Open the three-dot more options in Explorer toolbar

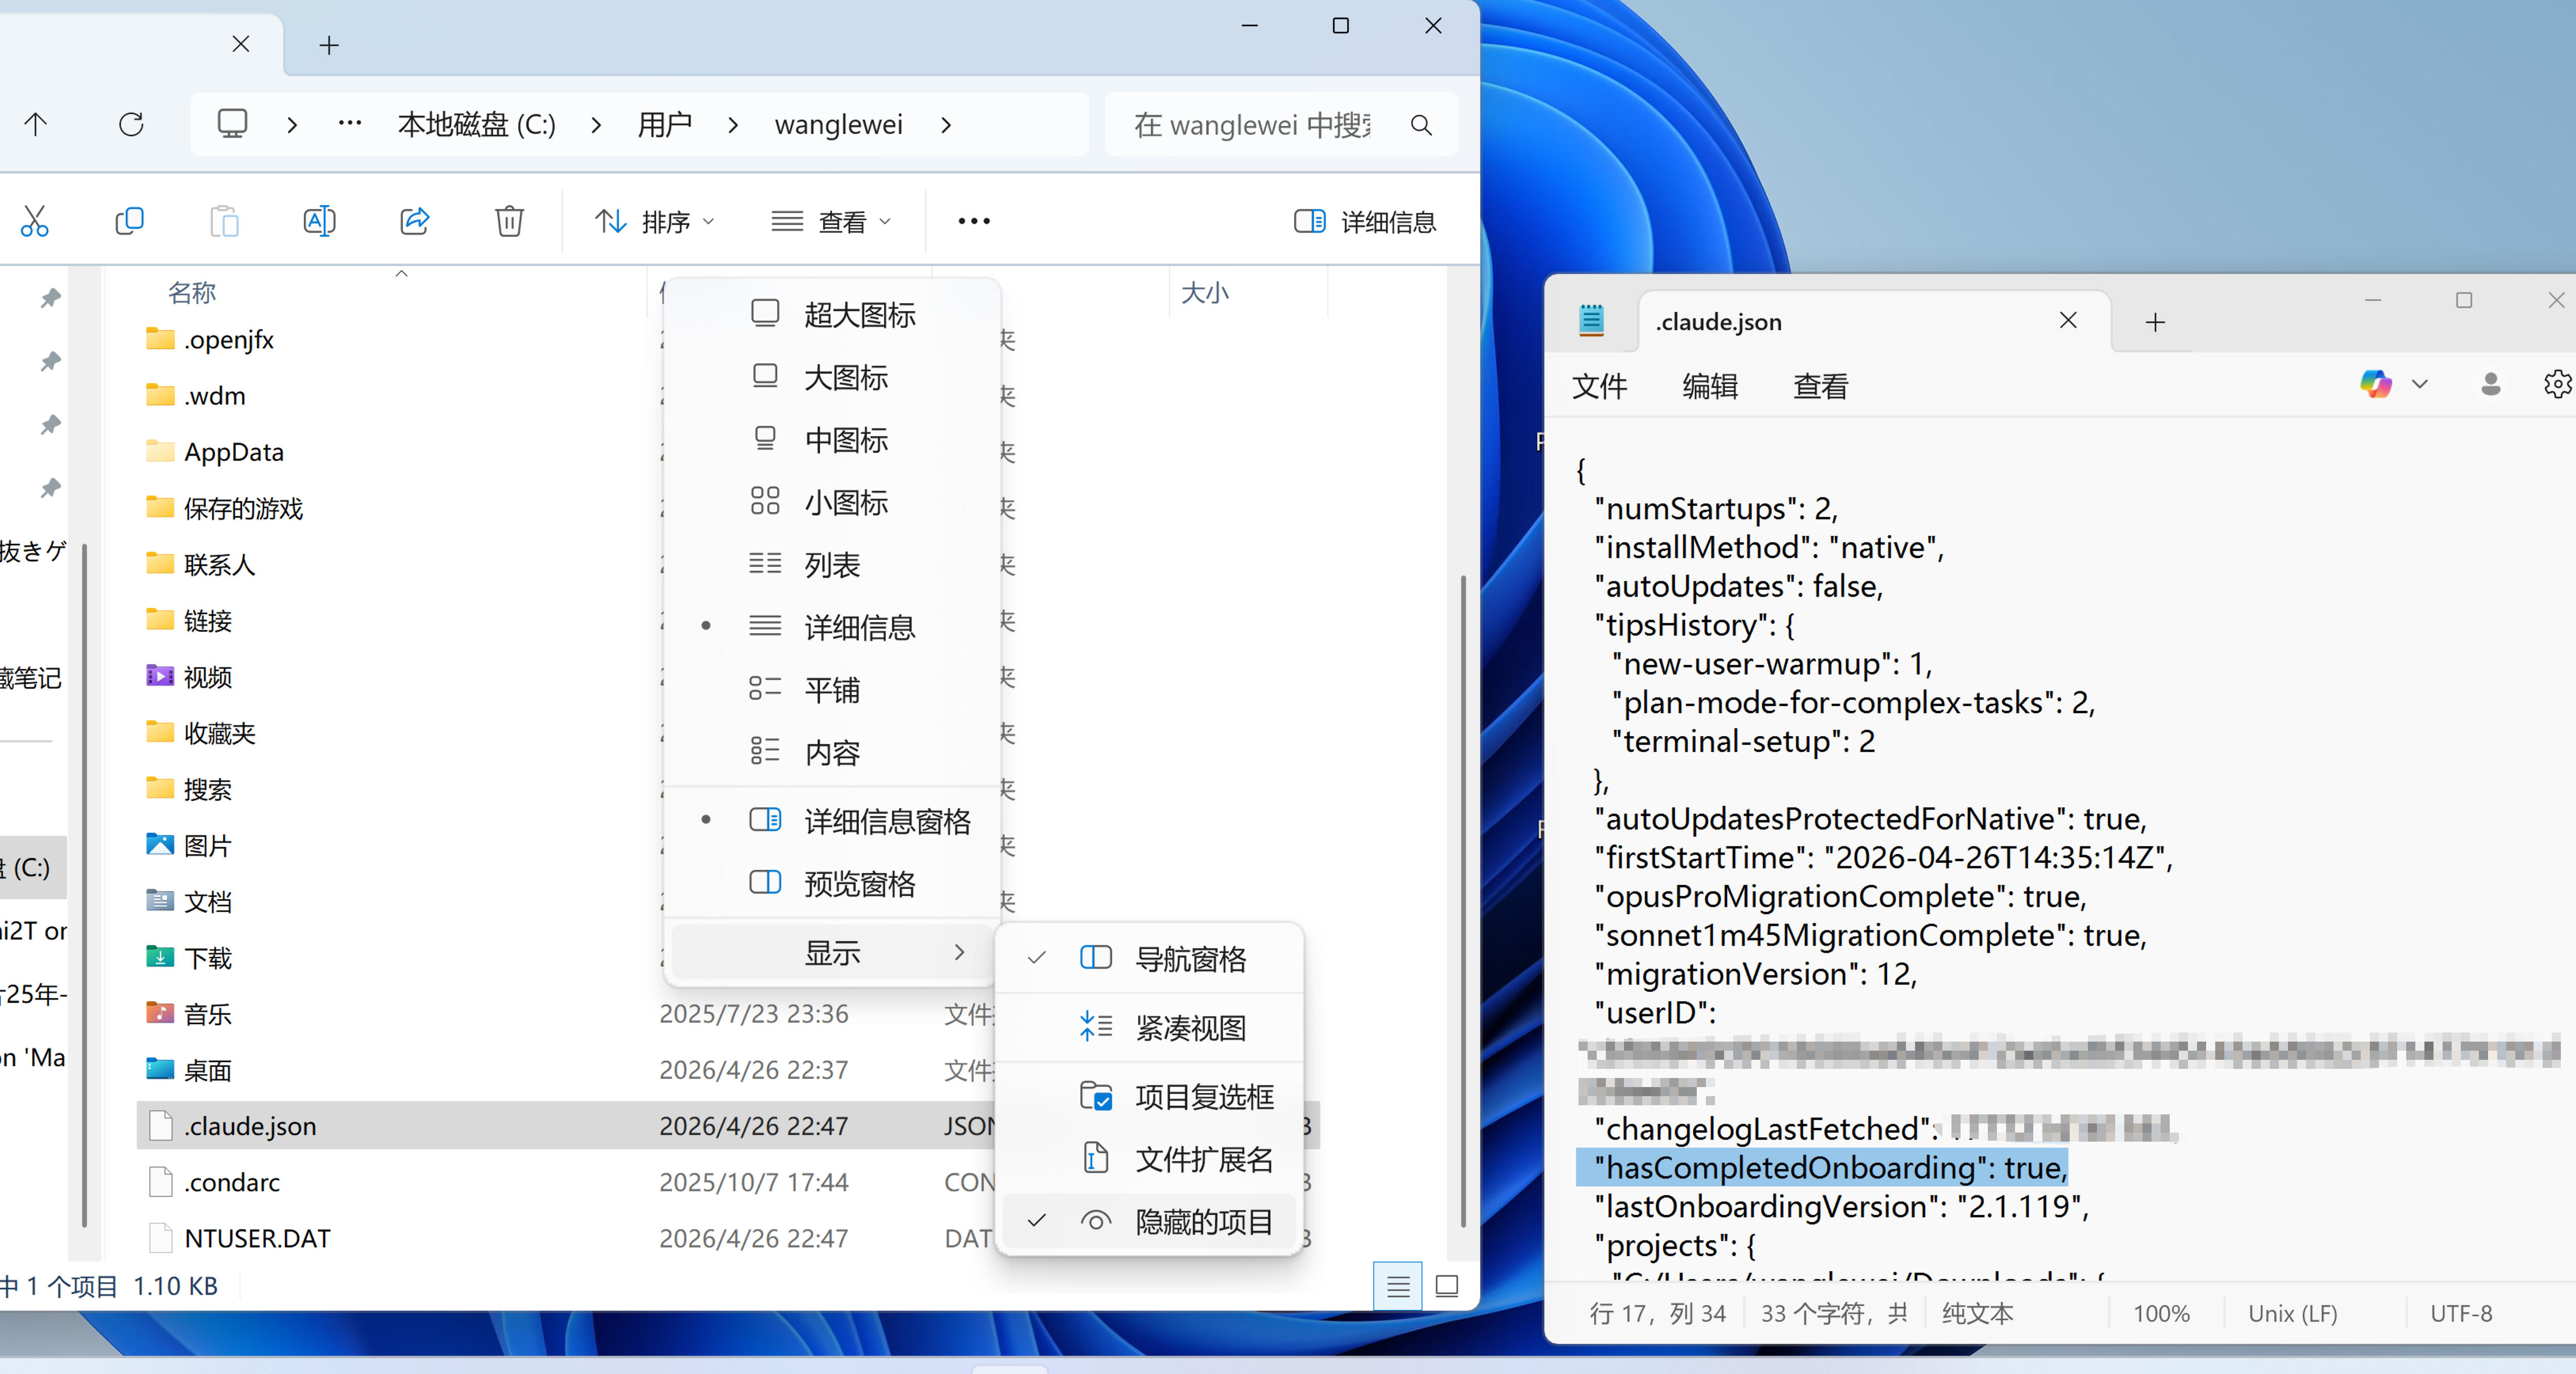coord(973,221)
